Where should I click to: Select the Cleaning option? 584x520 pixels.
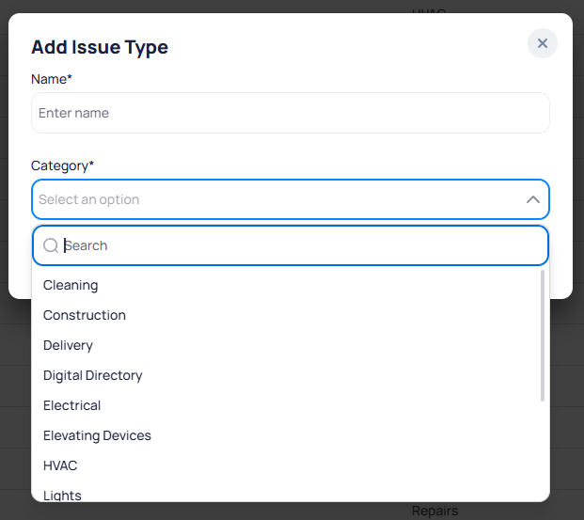[x=71, y=285]
